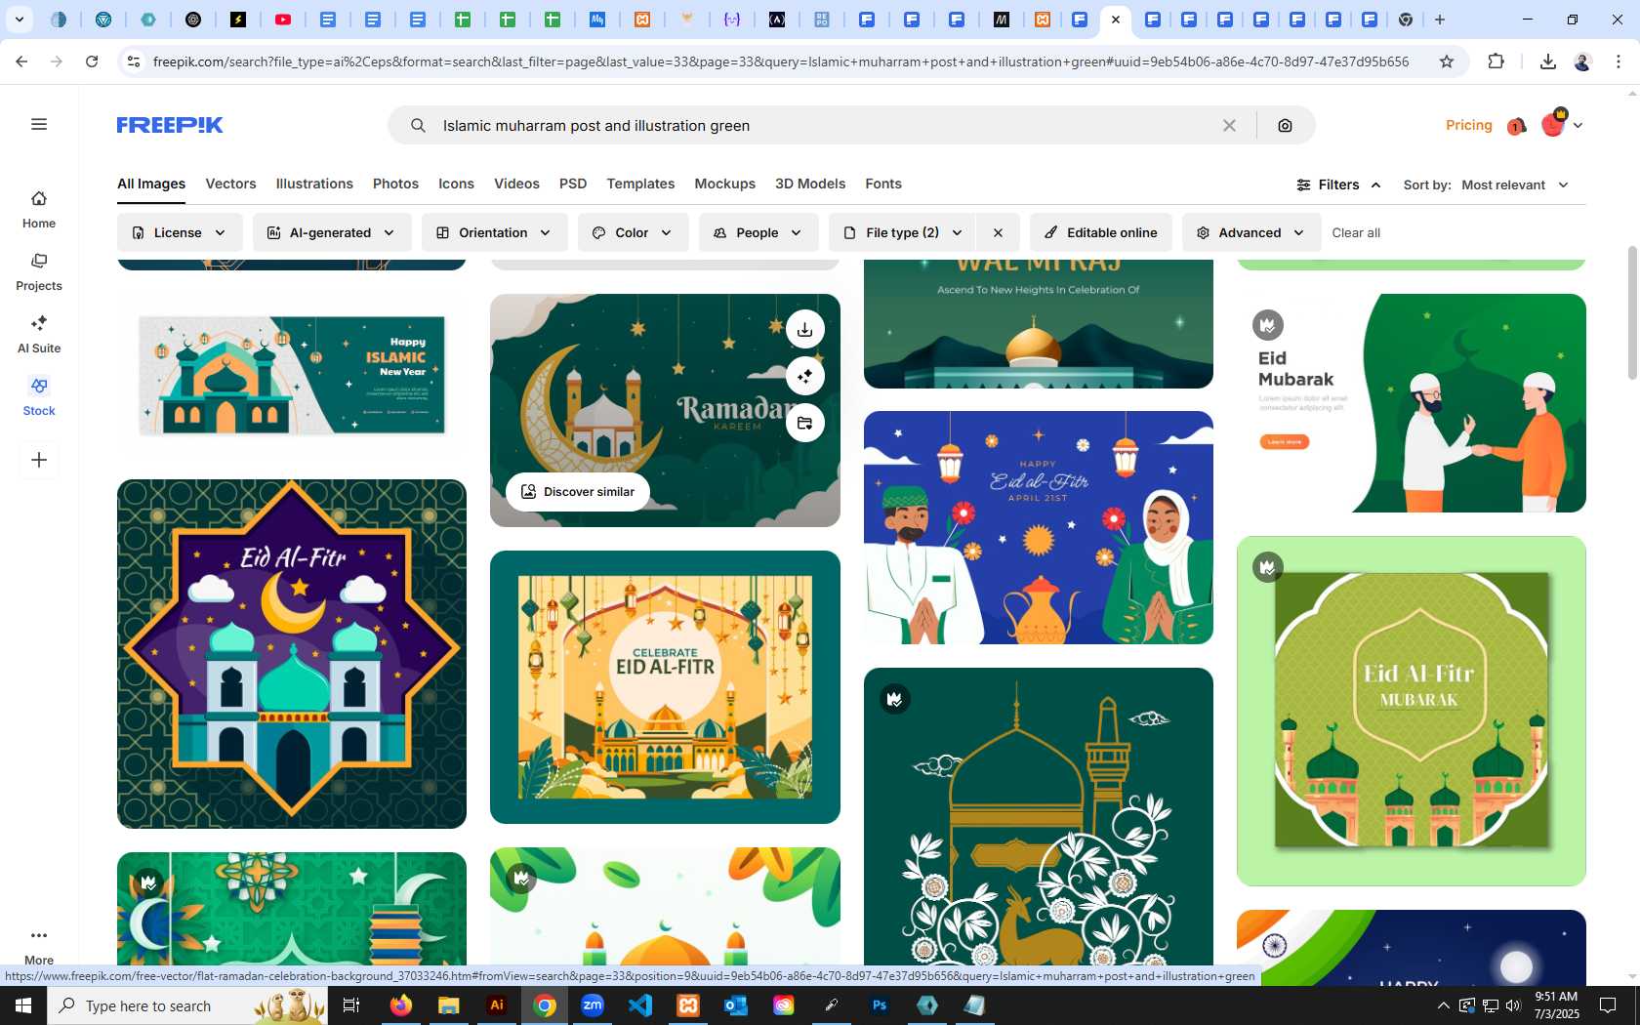Expand the AI-generated dropdown
Screen dimensions: 1640x1025
(332, 232)
